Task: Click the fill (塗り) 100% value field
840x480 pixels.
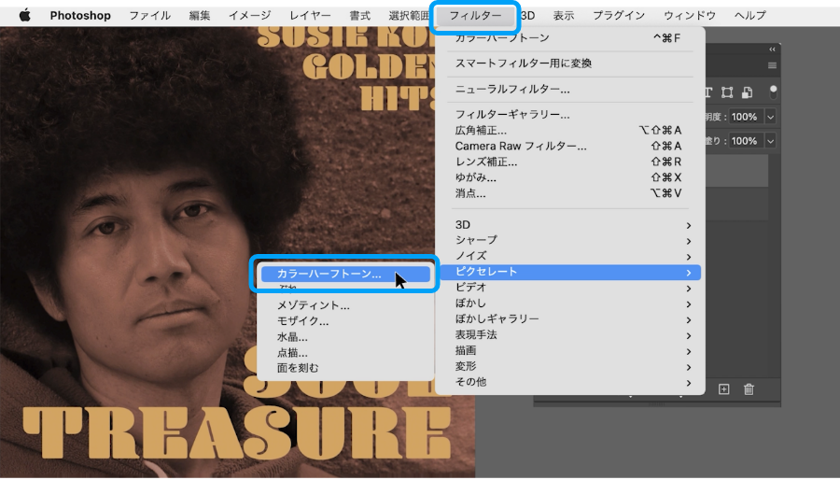Action: [745, 141]
